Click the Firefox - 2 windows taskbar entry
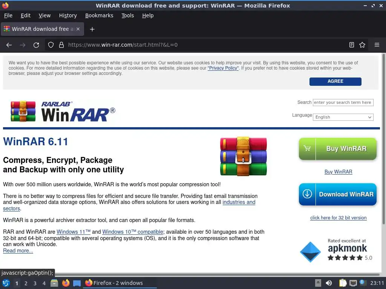The image size is (386, 289). tap(120, 283)
